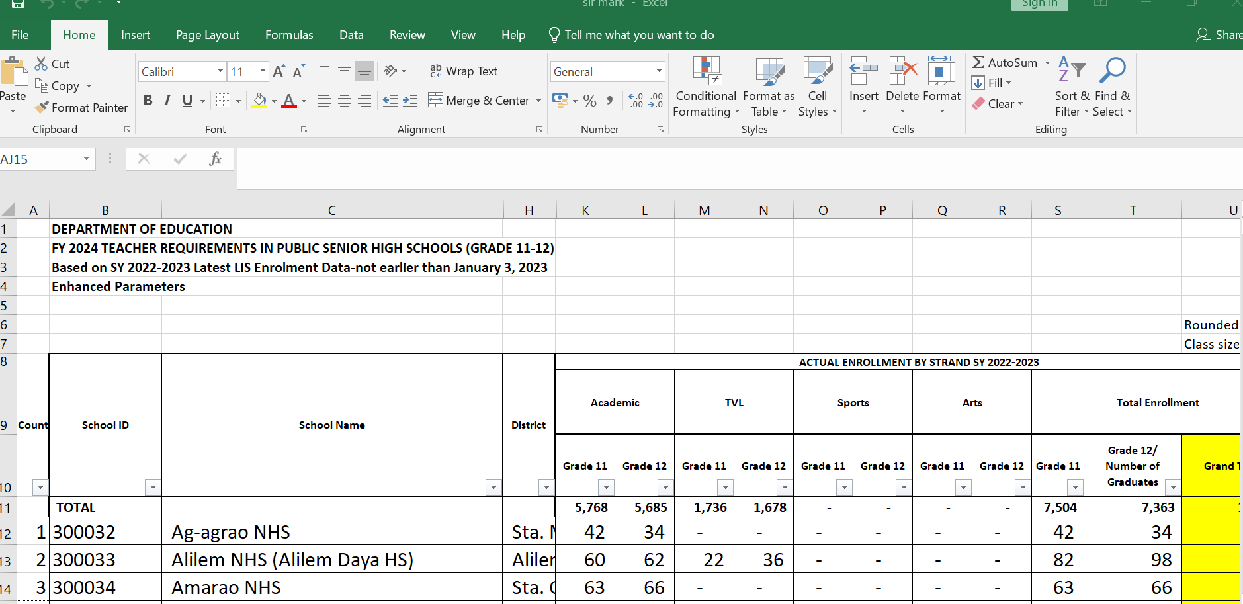Expand Merge & Center dropdown arrow
1243x604 pixels.
538,101
